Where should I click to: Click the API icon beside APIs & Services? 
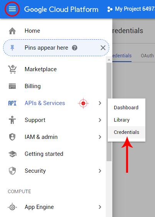(x=12, y=103)
